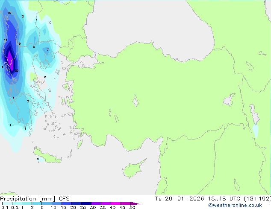Click the '45' legend scale label

click(x=122, y=207)
